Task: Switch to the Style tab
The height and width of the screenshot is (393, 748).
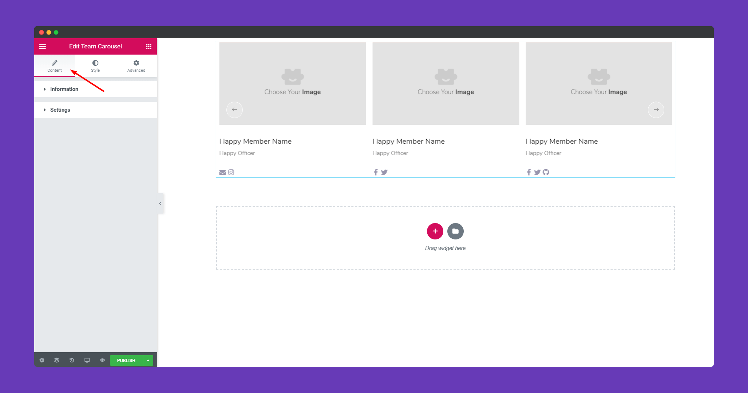Action: tap(95, 66)
